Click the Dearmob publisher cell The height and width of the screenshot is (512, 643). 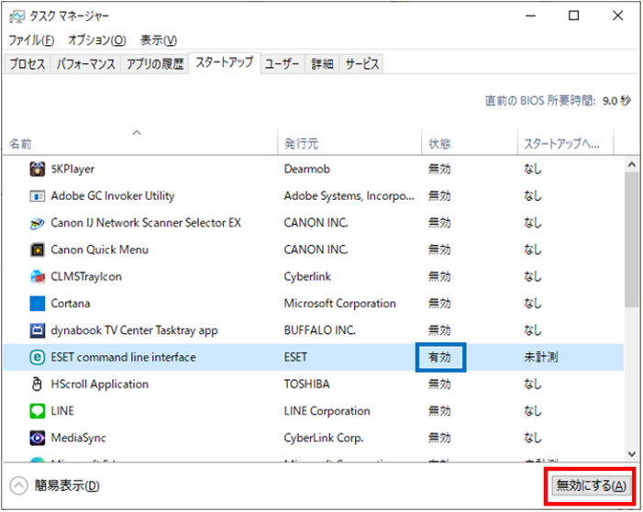307,169
